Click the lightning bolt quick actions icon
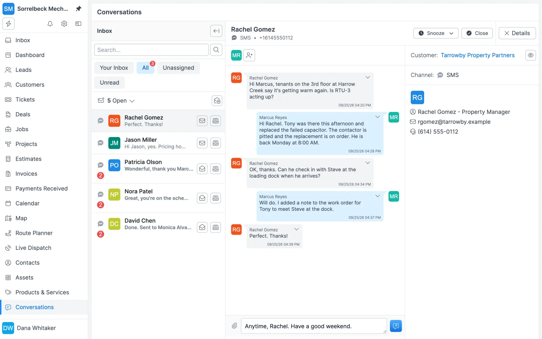Viewport: 542px width, 339px height. pos(8,24)
